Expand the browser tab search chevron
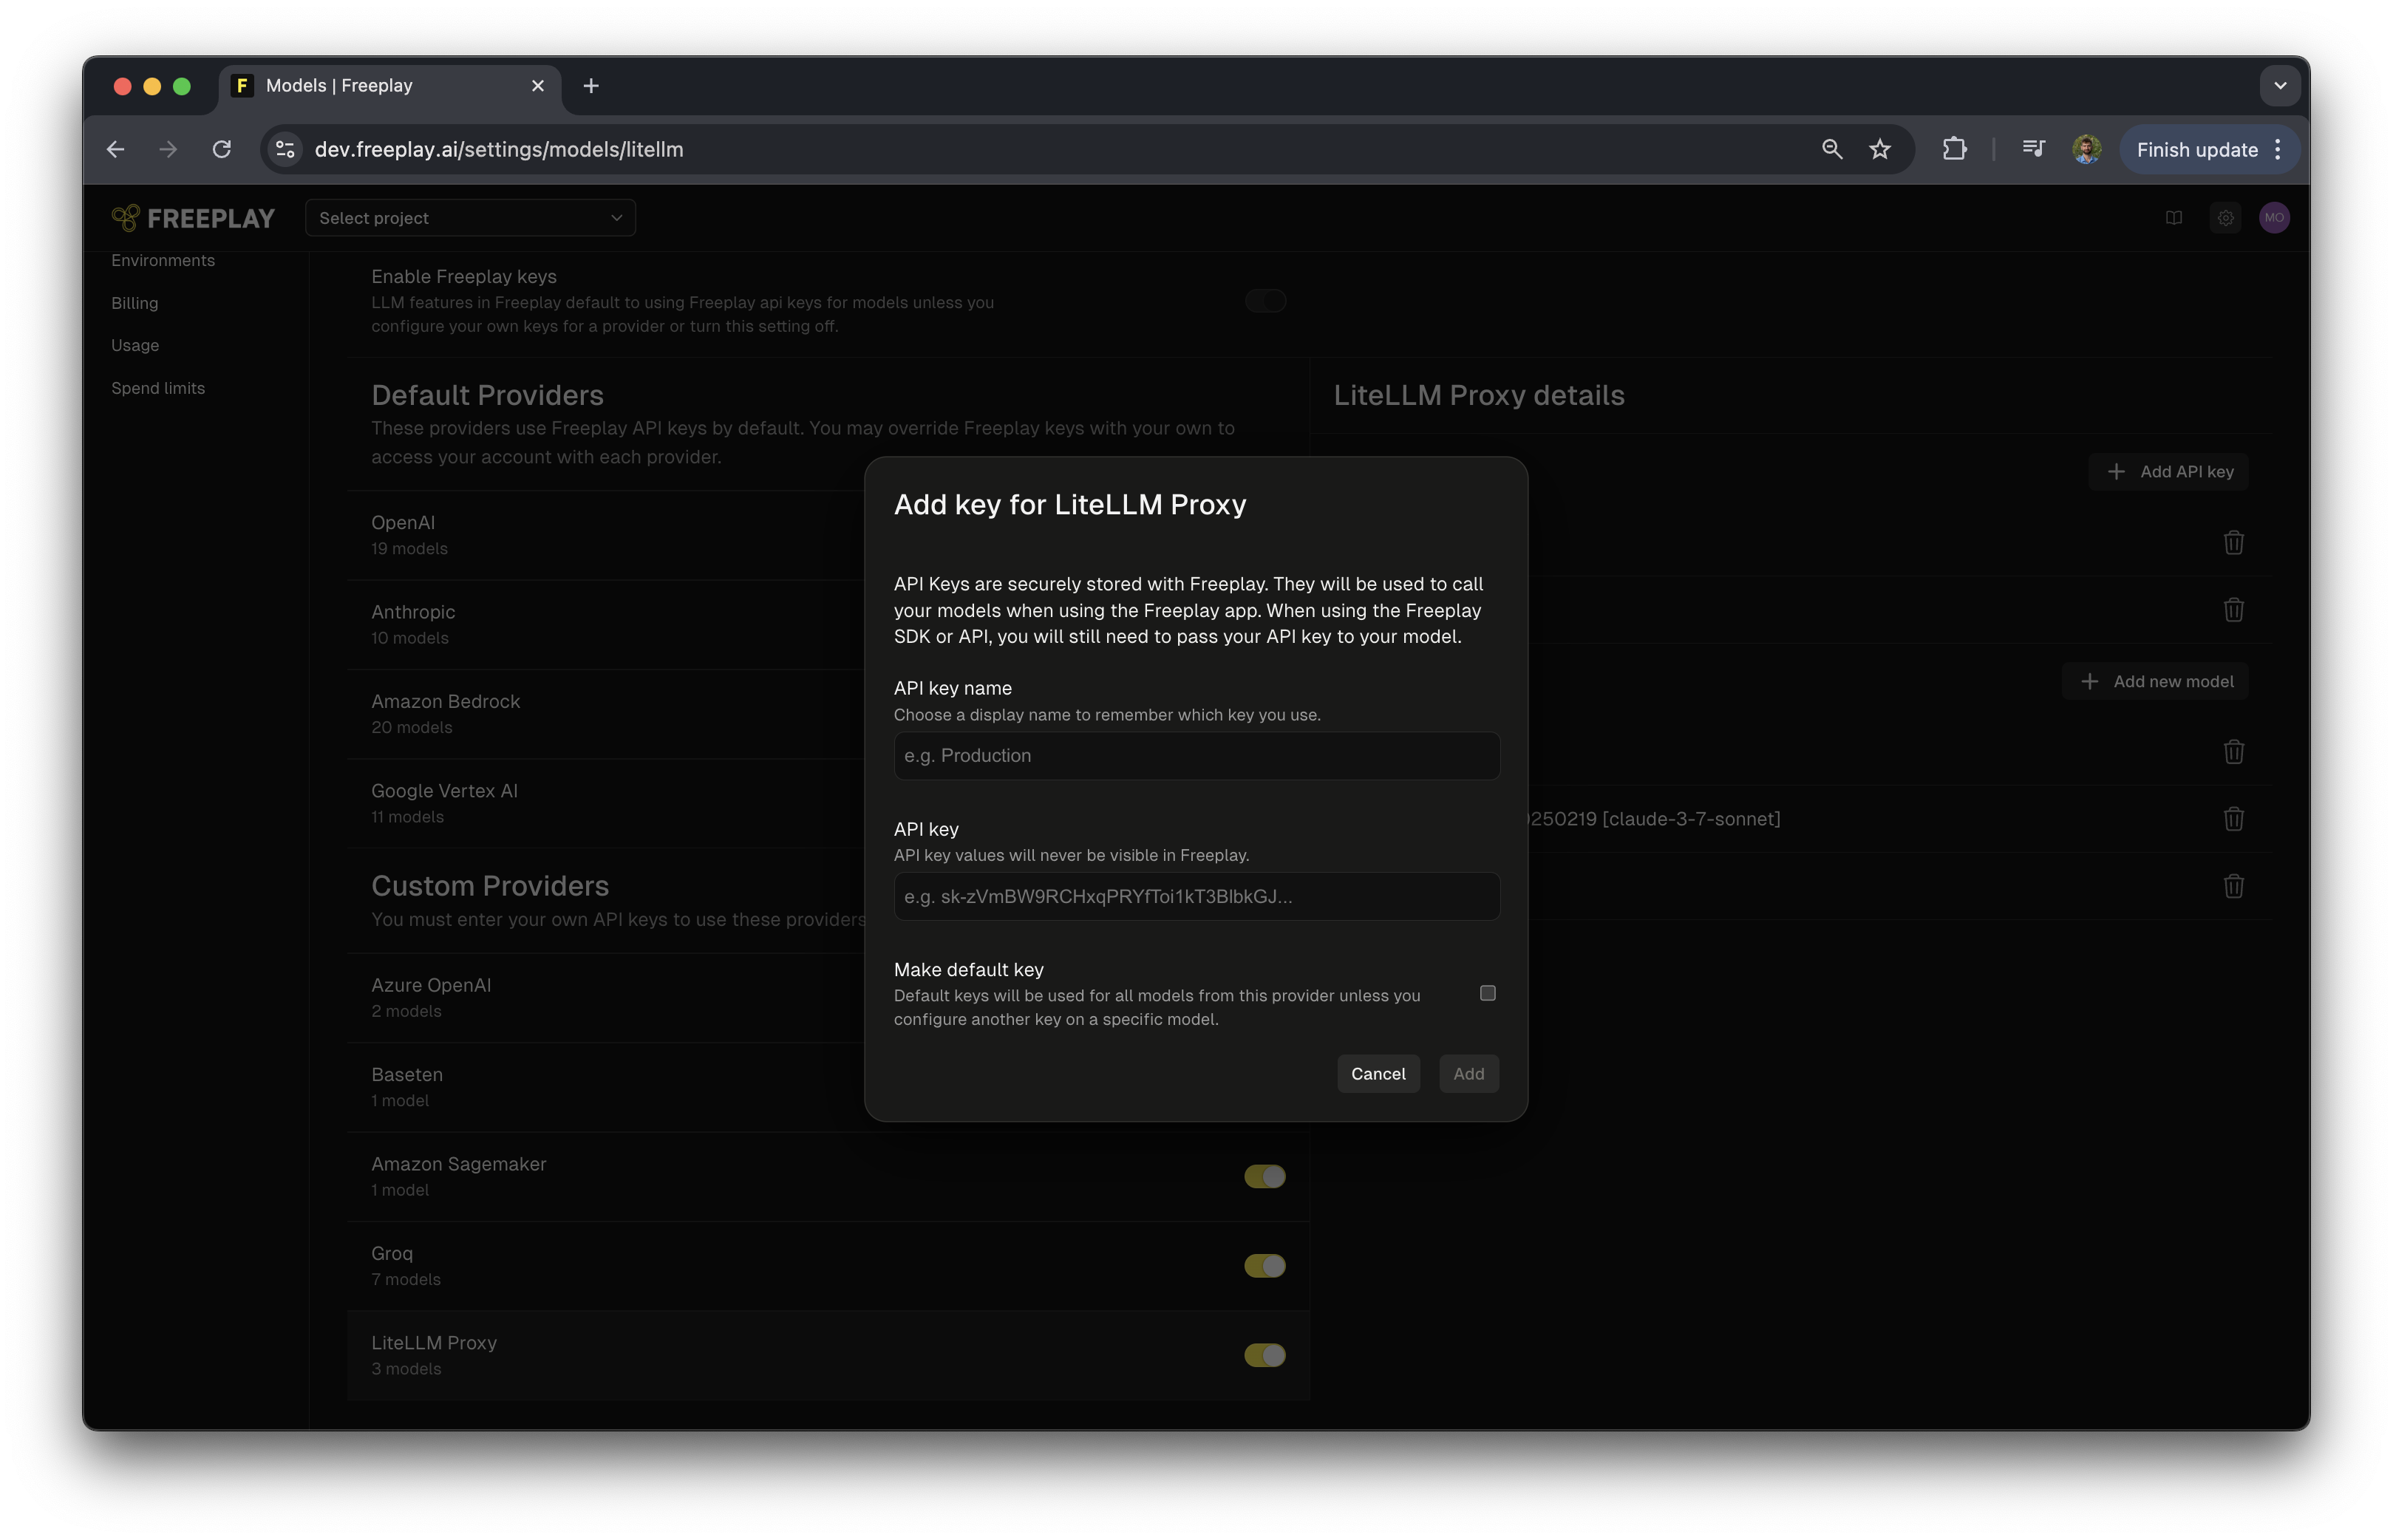The height and width of the screenshot is (1540, 2393). (2279, 86)
